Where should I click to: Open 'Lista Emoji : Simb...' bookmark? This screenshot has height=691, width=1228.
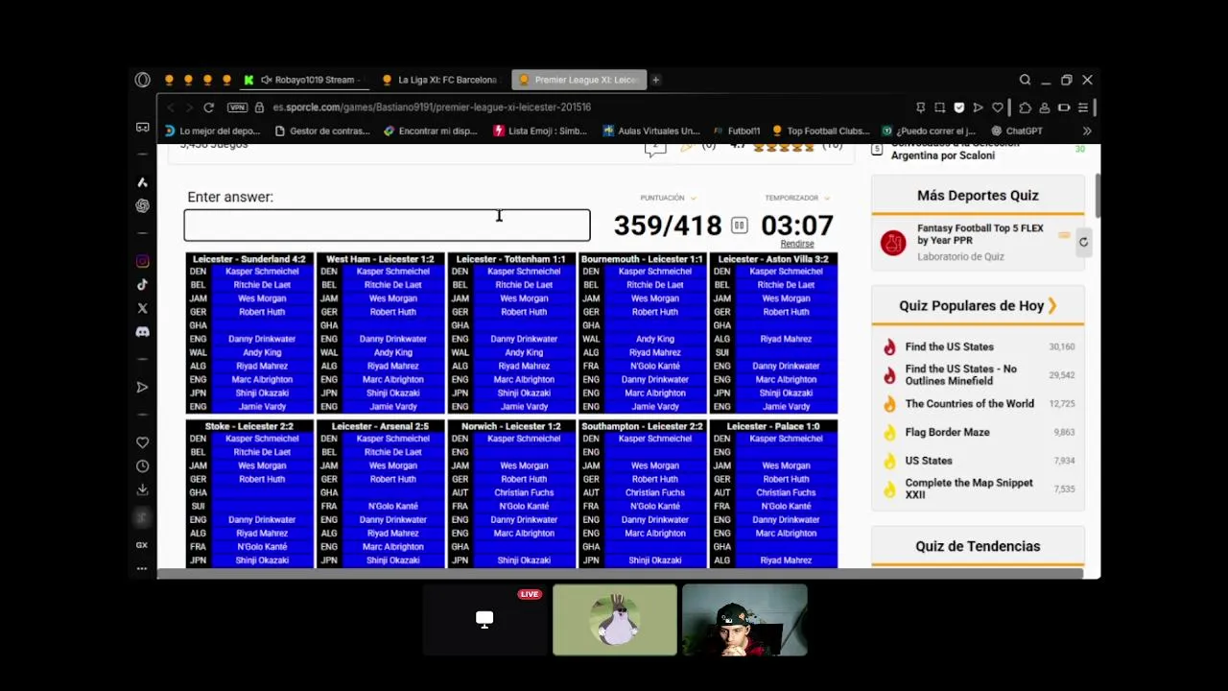pyautogui.click(x=540, y=131)
